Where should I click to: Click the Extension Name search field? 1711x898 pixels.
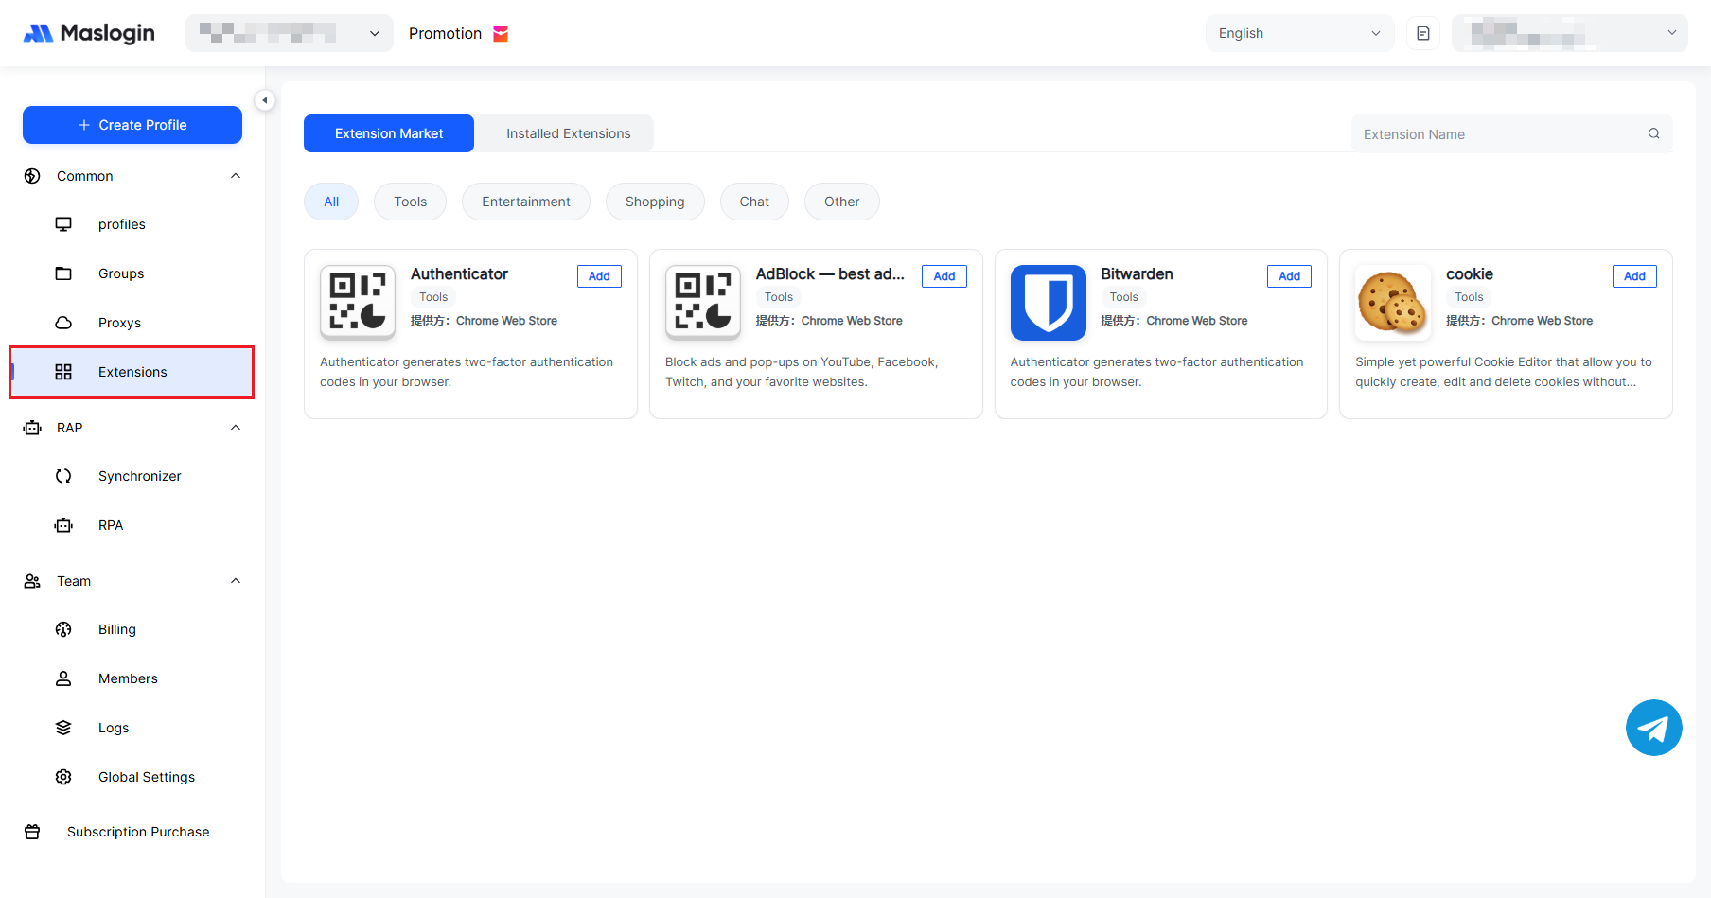(x=1500, y=134)
